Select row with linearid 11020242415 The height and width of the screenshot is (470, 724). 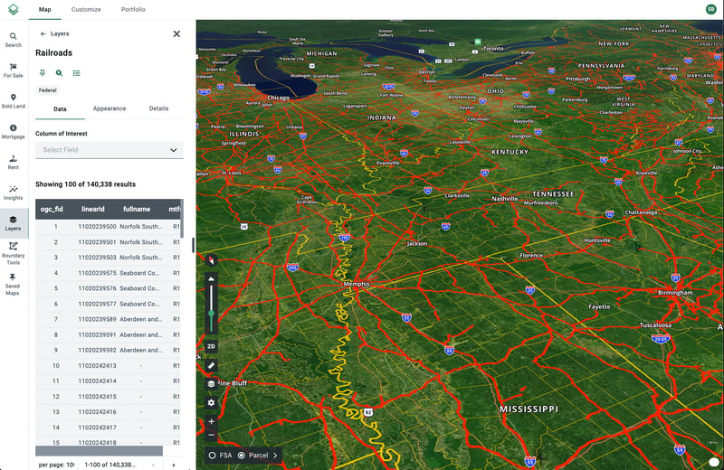click(x=108, y=397)
